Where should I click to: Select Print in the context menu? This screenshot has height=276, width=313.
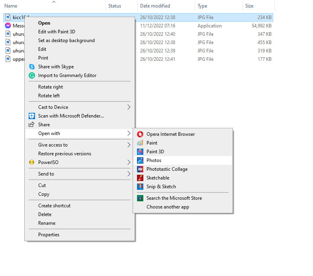point(43,58)
